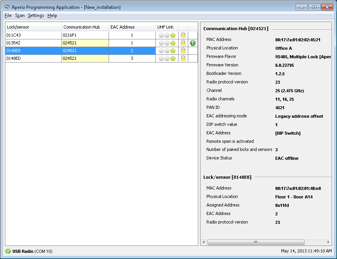Click hub cell 024521 in row 013542
337x259 pixels.
[x=85, y=43]
